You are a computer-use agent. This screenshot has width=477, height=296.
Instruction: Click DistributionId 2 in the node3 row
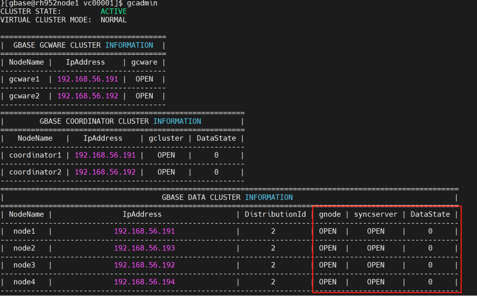tap(273, 265)
